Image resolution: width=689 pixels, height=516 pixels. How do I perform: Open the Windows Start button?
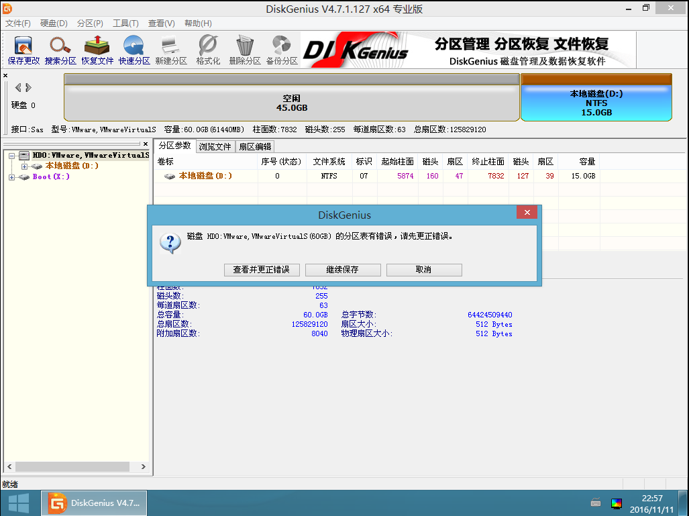(19, 503)
